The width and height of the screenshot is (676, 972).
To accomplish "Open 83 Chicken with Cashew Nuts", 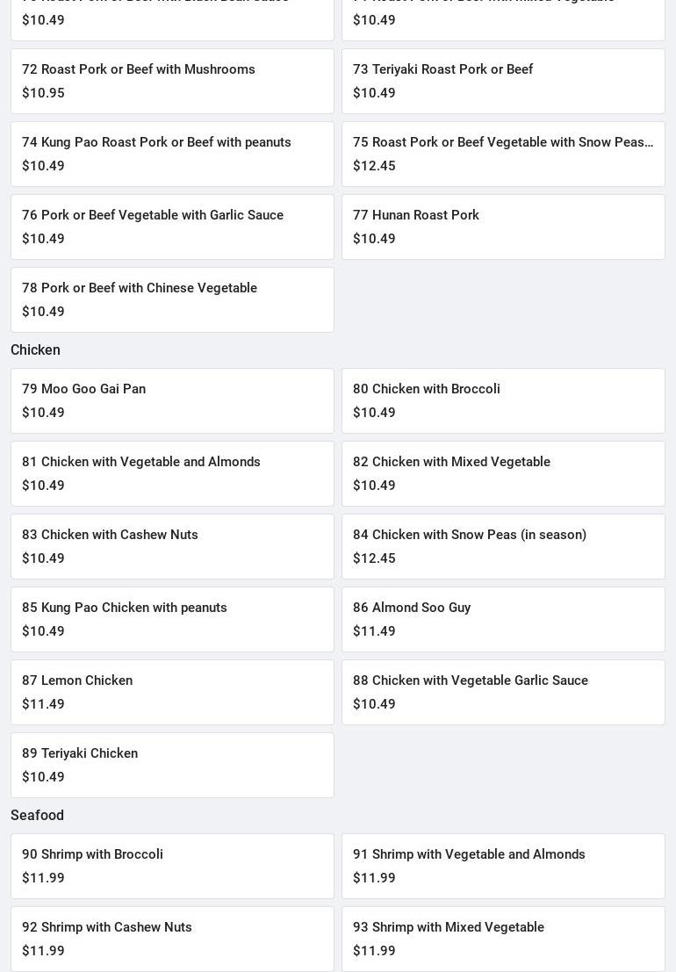I will coord(172,546).
